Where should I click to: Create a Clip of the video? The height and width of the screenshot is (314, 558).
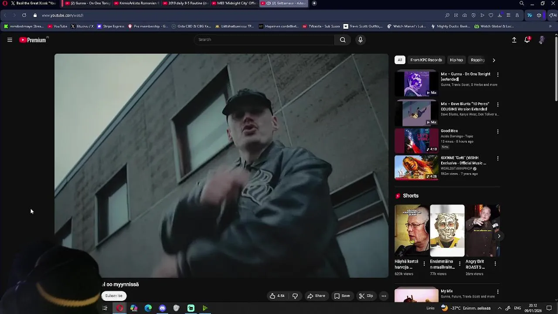(x=366, y=296)
